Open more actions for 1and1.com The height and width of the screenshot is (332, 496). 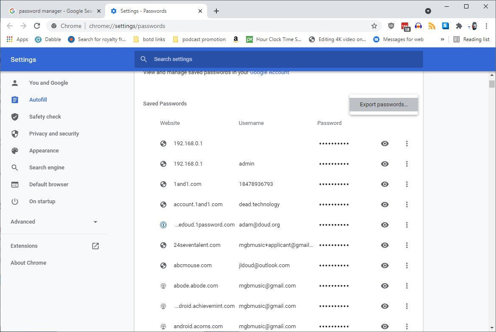tap(407, 184)
